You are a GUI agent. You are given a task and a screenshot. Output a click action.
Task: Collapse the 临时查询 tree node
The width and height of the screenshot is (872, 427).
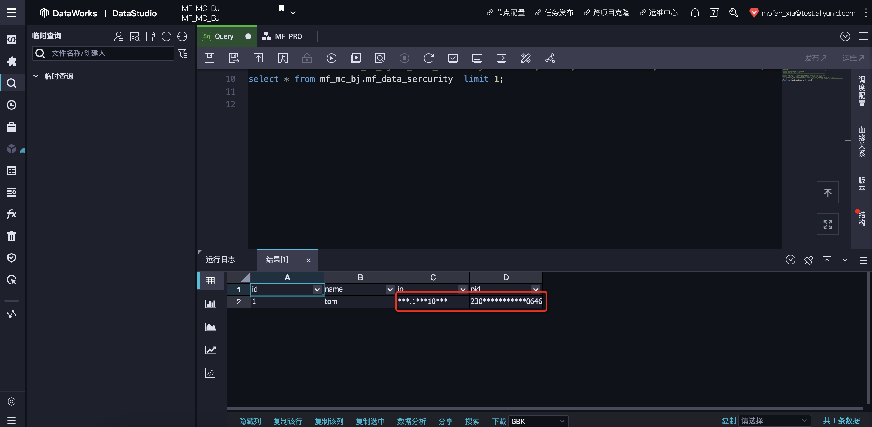click(x=36, y=76)
